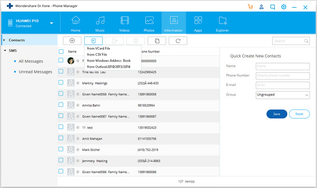
Task: Open the feedback chat icon
Action: (x=272, y=7)
